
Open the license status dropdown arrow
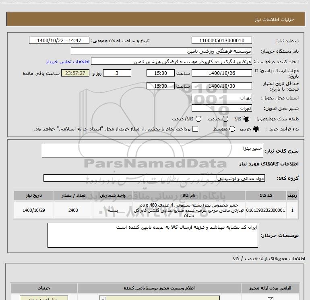pyautogui.click(x=103, y=298)
